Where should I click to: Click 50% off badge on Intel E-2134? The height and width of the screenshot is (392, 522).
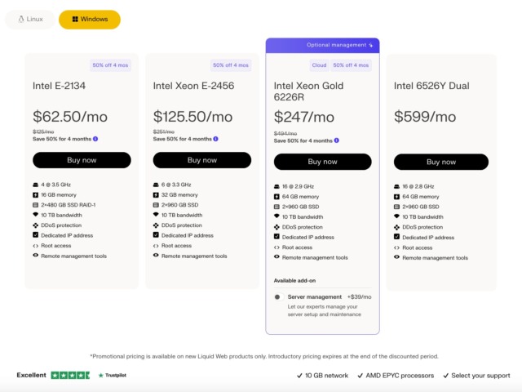point(110,65)
